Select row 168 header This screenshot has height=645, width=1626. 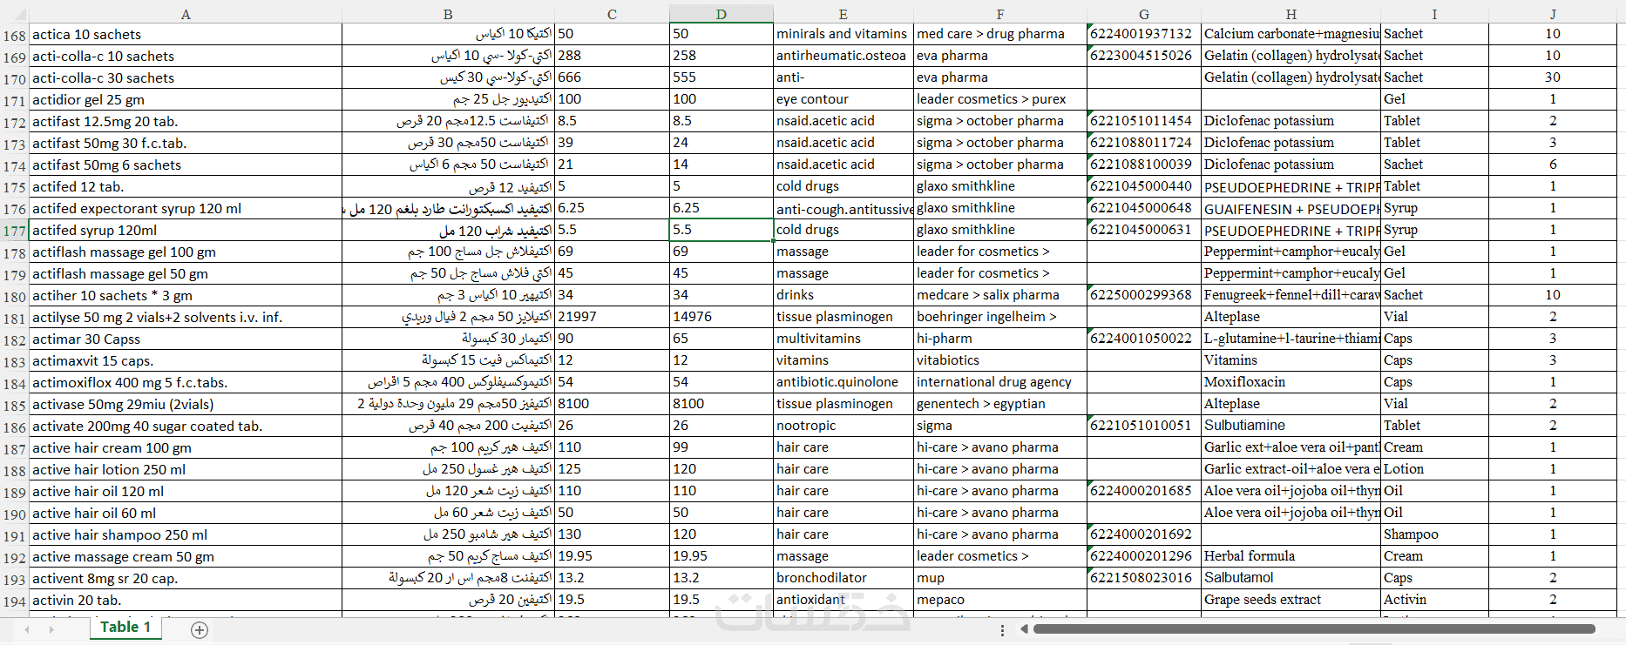click(15, 35)
